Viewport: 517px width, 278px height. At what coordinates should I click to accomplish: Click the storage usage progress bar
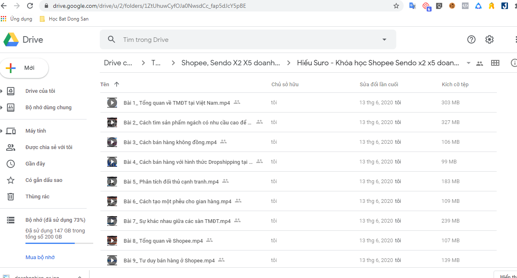tap(59, 244)
